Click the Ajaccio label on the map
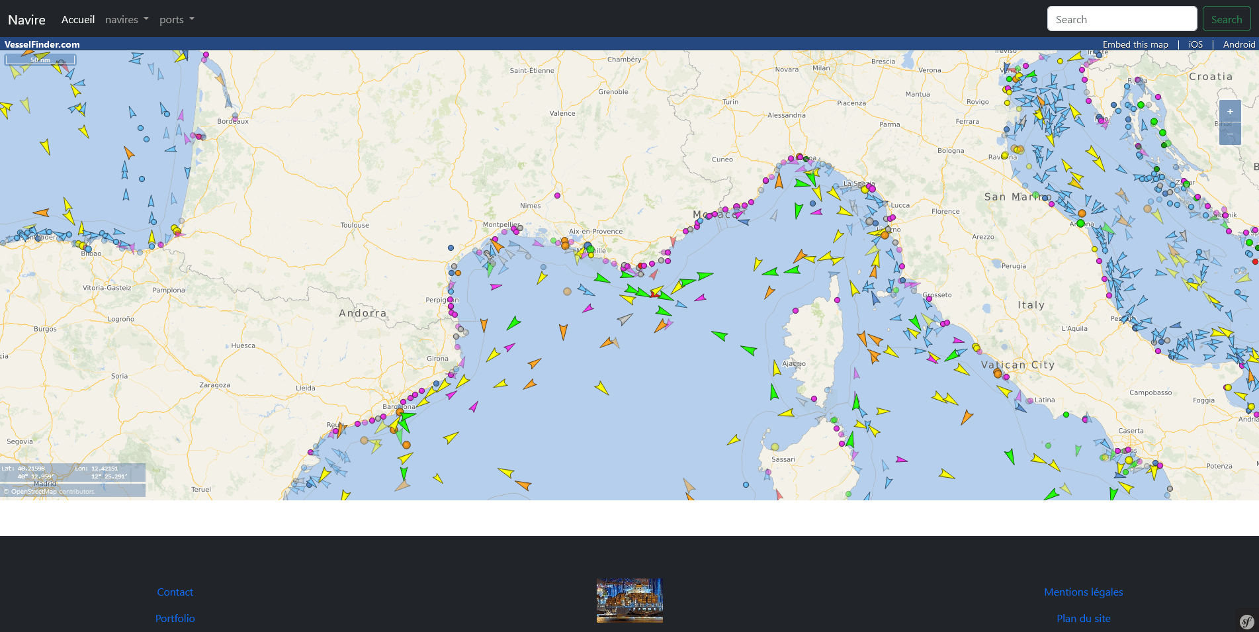 (794, 364)
